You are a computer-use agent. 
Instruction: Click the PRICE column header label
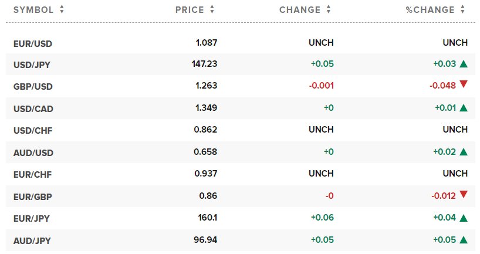[x=190, y=10]
